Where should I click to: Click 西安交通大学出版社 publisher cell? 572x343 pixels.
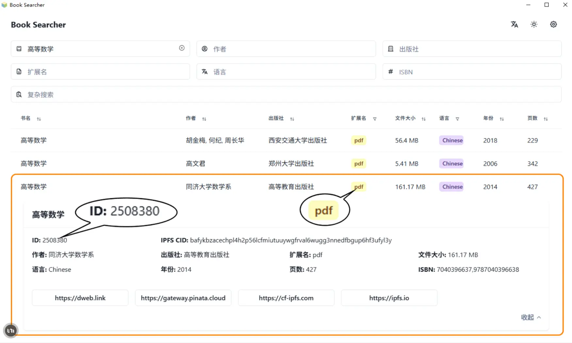[298, 140]
